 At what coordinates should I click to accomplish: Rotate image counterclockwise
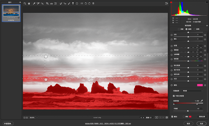point(86,3)
